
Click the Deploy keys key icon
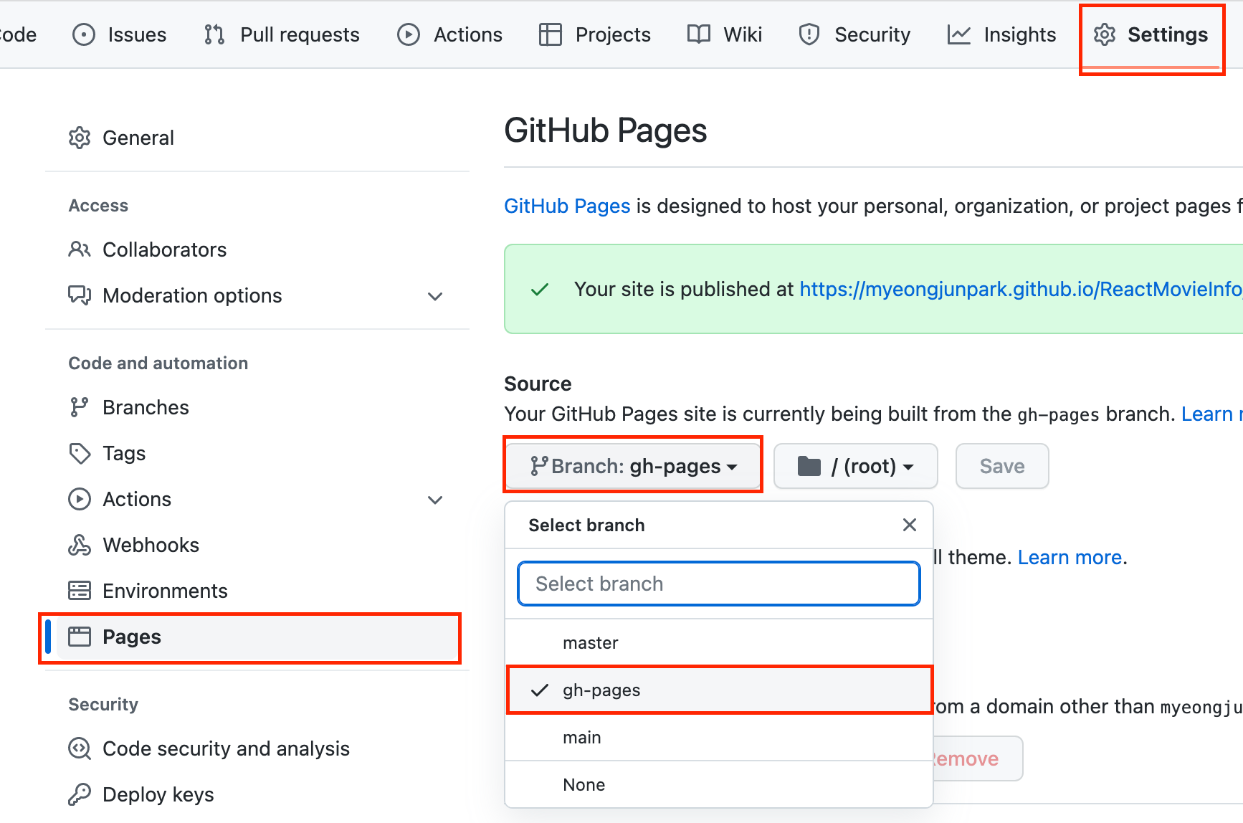[80, 794]
